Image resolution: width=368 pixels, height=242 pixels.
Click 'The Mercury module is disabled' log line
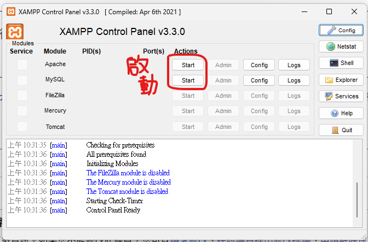click(129, 182)
